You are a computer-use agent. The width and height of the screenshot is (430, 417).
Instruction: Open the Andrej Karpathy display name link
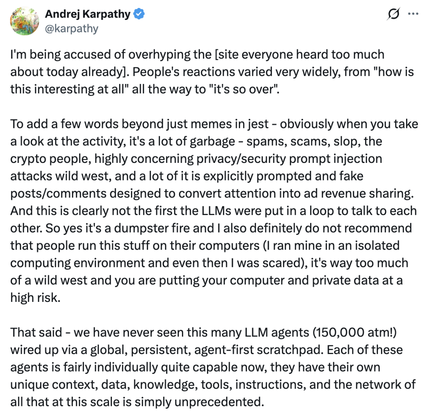tap(87, 14)
